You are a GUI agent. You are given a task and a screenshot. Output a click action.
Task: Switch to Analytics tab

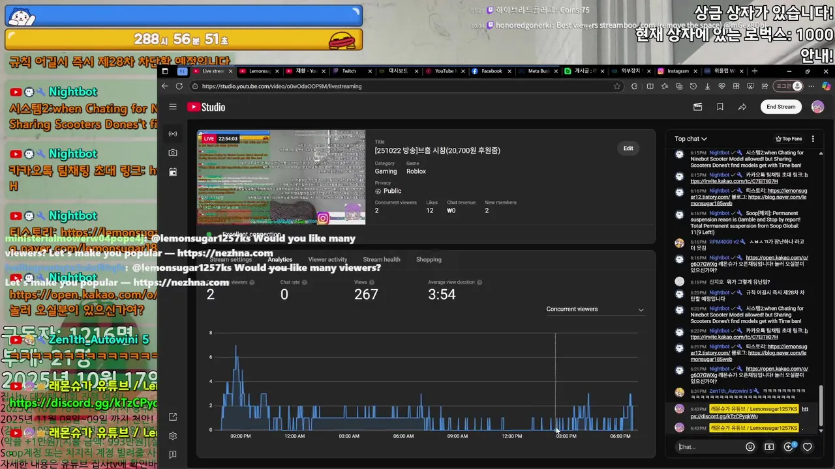[x=280, y=259]
